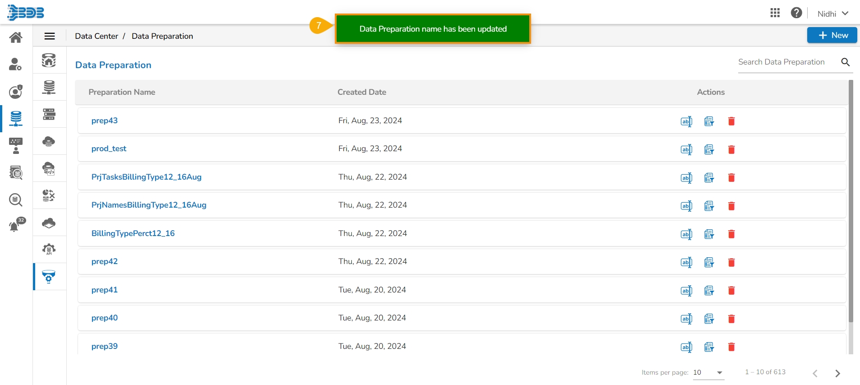
Task: Go to the home icon in sidebar
Action: point(16,37)
